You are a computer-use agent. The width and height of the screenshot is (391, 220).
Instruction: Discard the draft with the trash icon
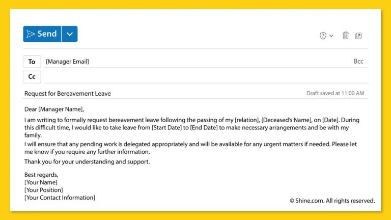[x=346, y=36]
